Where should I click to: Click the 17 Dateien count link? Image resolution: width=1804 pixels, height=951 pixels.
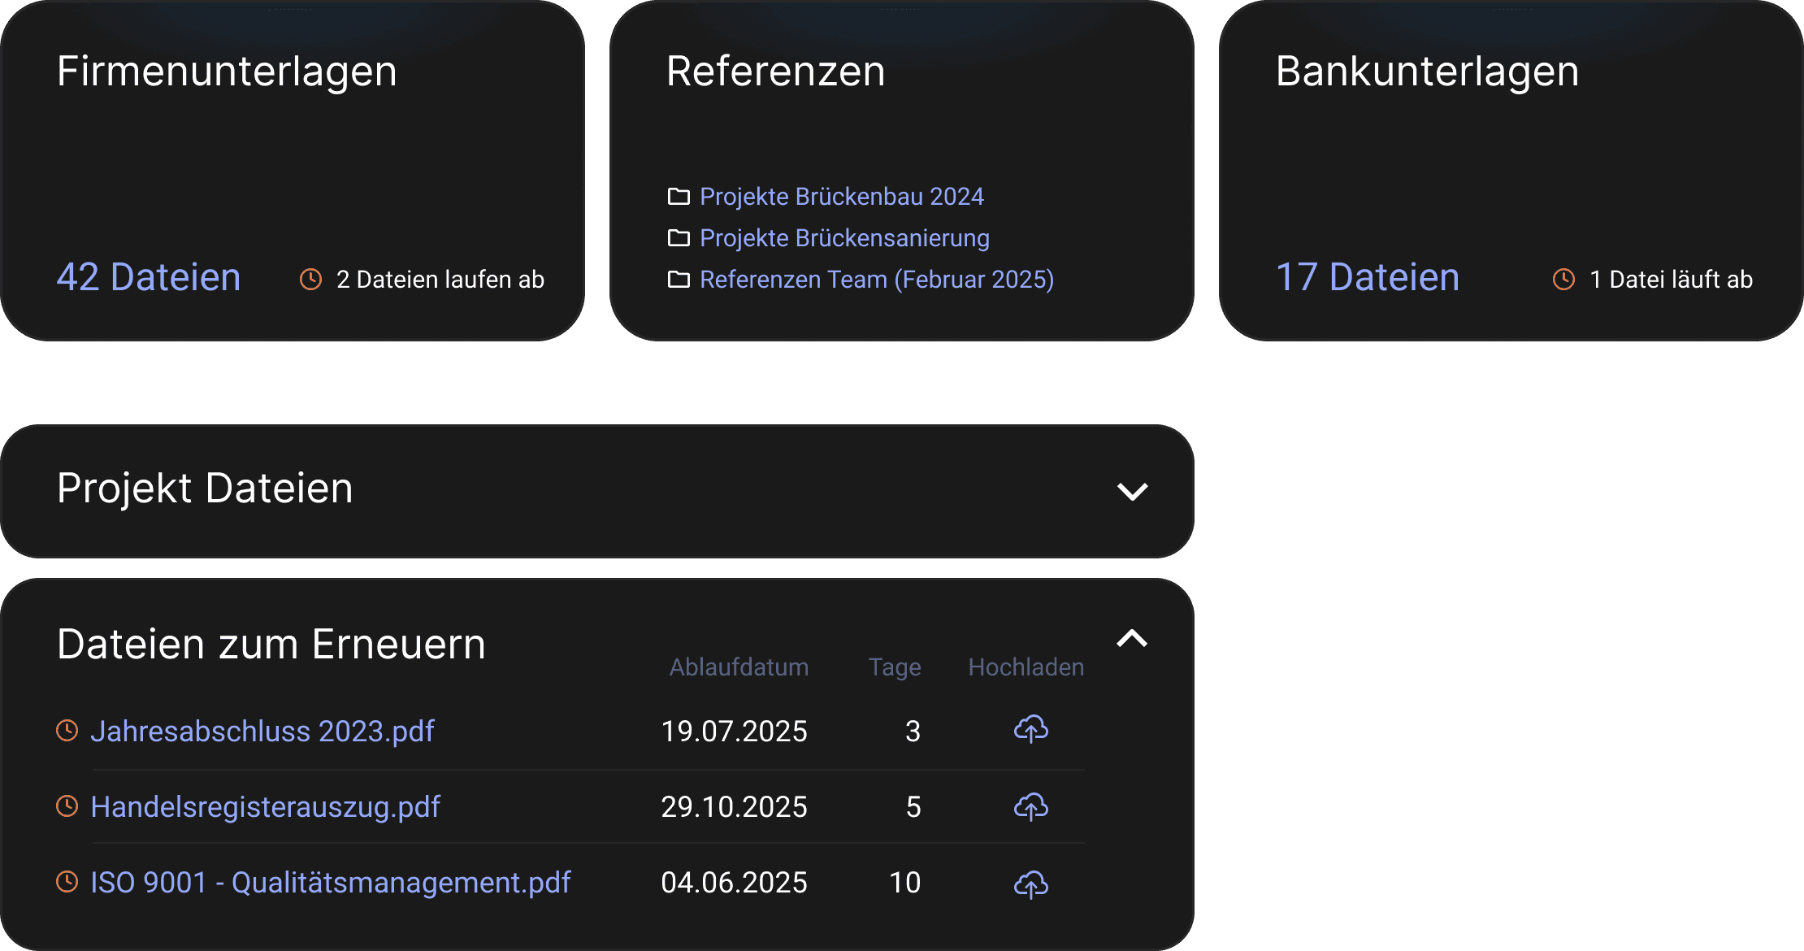pos(1368,276)
